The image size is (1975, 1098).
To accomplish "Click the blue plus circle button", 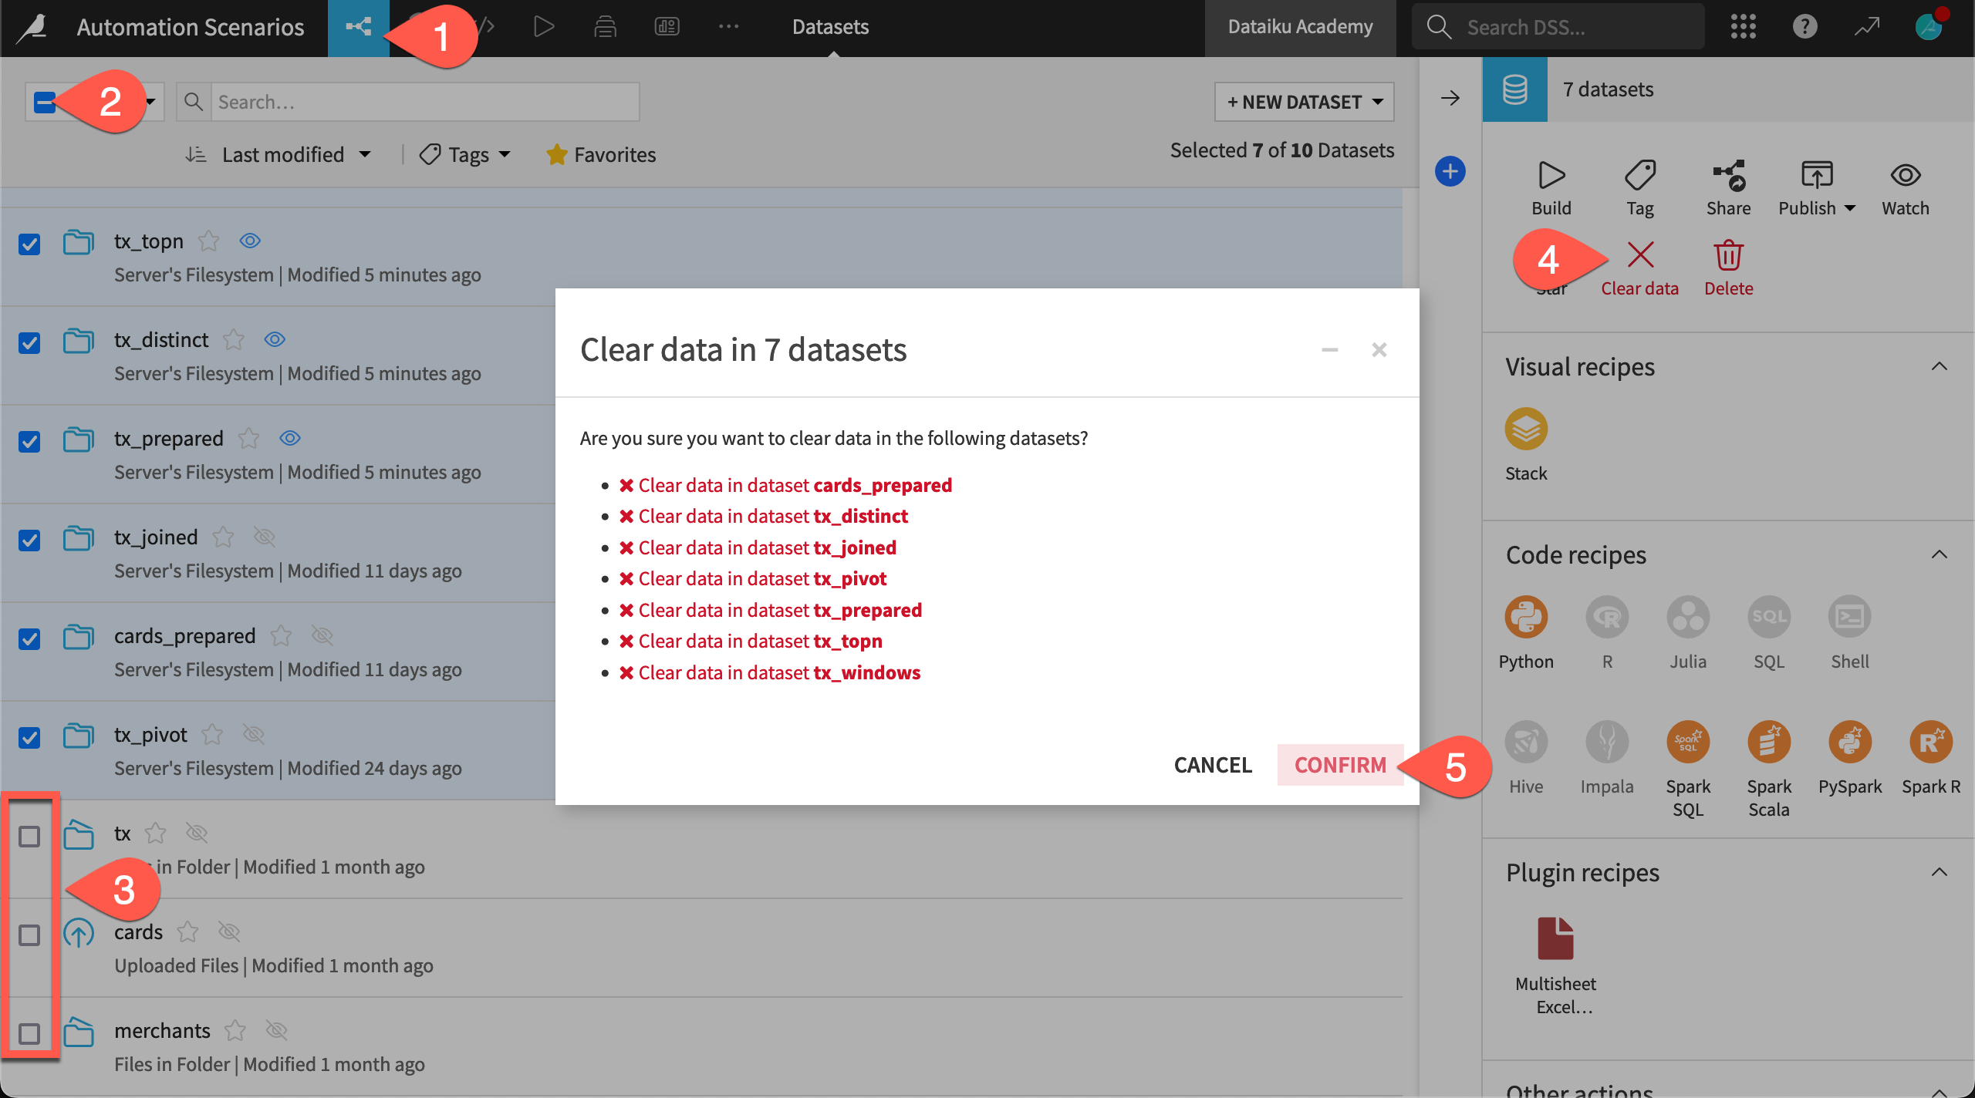I will (x=1450, y=171).
